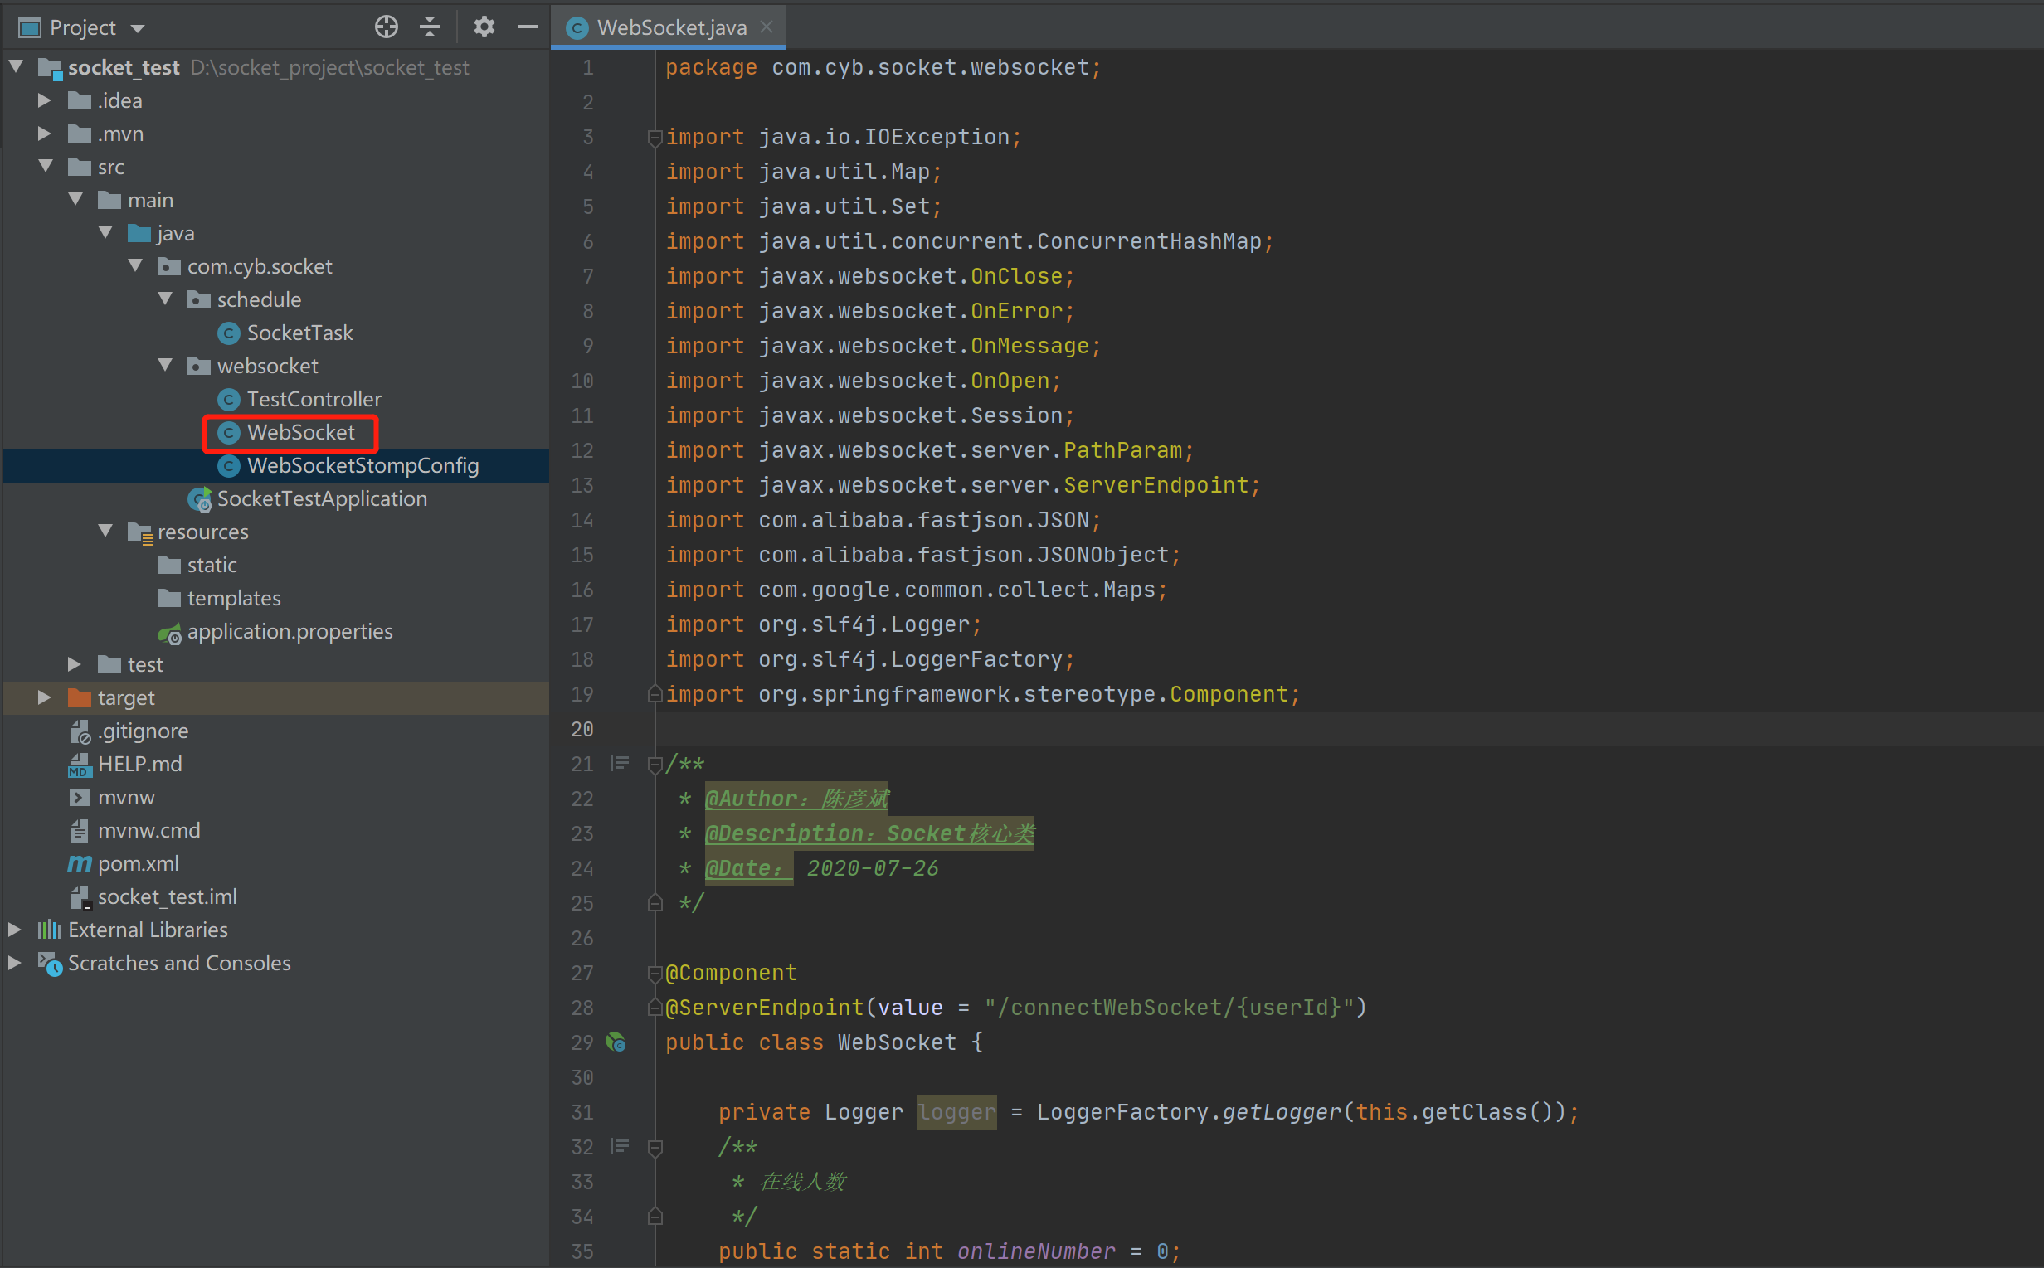This screenshot has height=1268, width=2044.
Task: Click the highlighted logger variable on line 31
Action: tap(956, 1112)
